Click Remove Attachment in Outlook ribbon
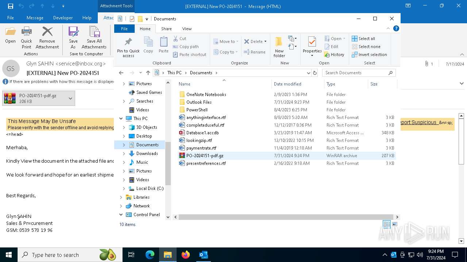The height and width of the screenshot is (262, 467). (47, 37)
